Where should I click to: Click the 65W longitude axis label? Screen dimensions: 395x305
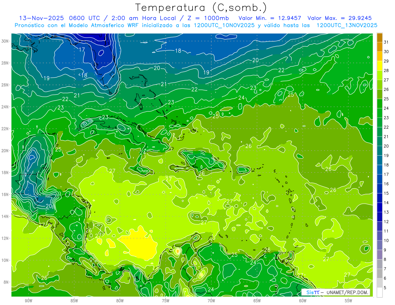point(257,300)
